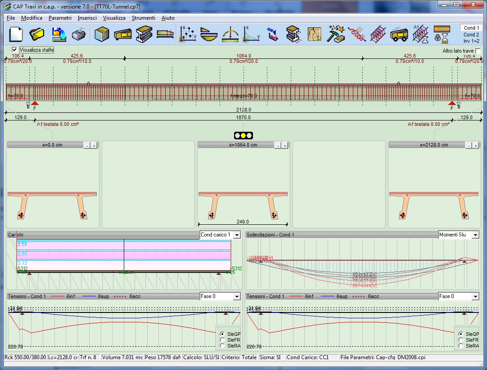Select the cross-section drawing at x=2128.0 cm
This screenshot has width=487, height=370.
[433, 205]
